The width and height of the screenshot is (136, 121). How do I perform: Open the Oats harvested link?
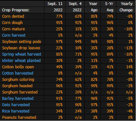click(16, 105)
